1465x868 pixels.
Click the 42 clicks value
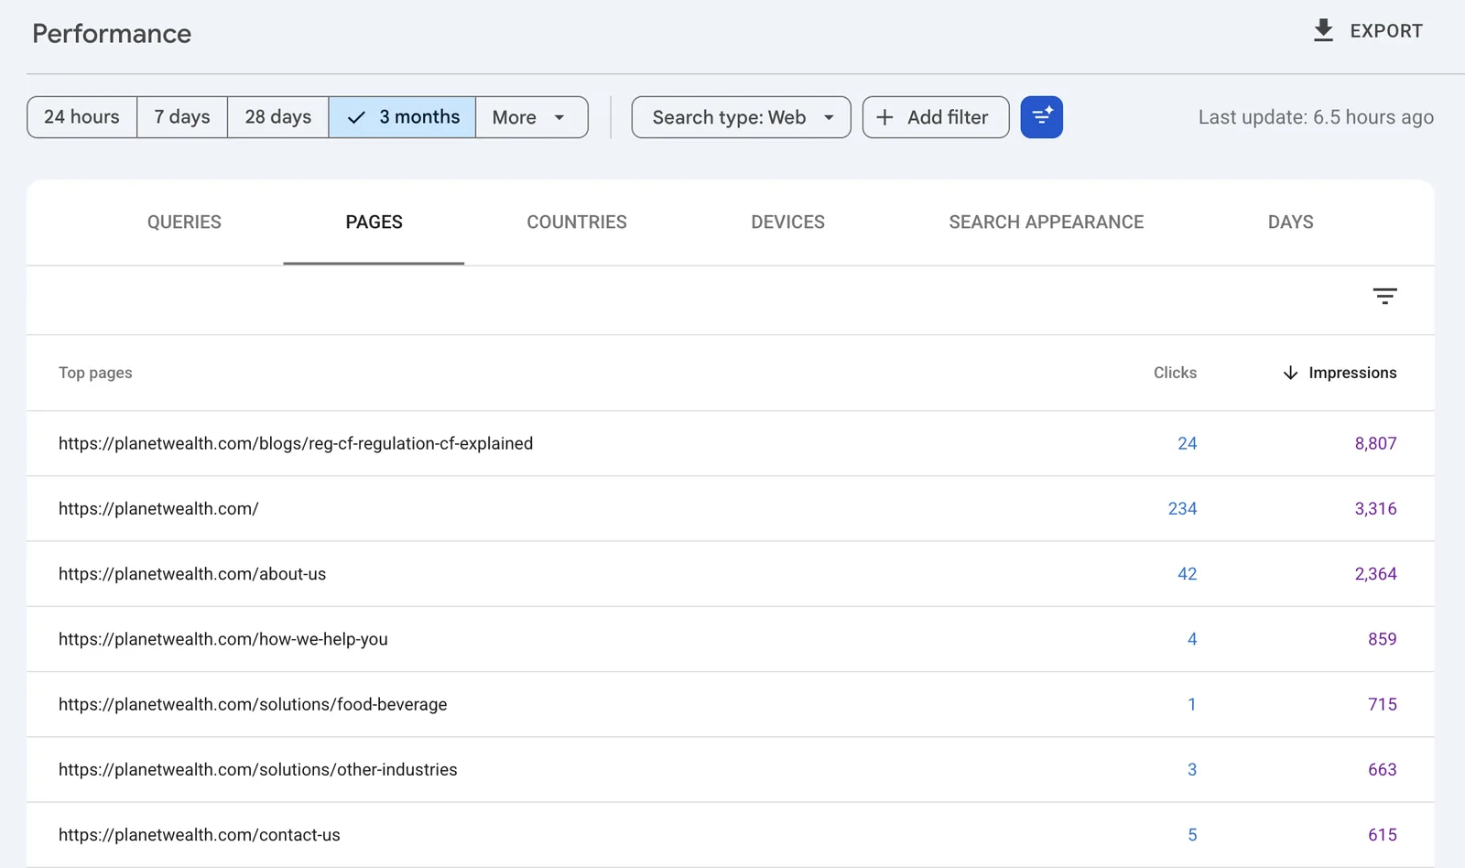1187,574
